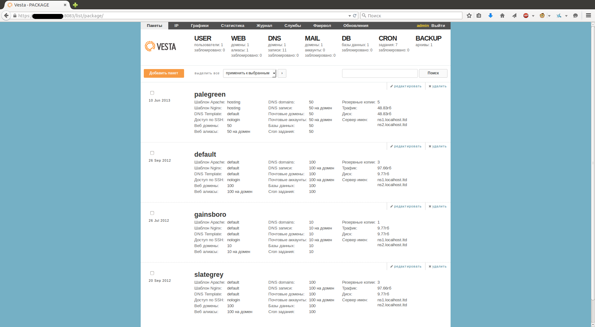Bookmark this page with the star icon
This screenshot has height=327, width=595.
(x=469, y=15)
